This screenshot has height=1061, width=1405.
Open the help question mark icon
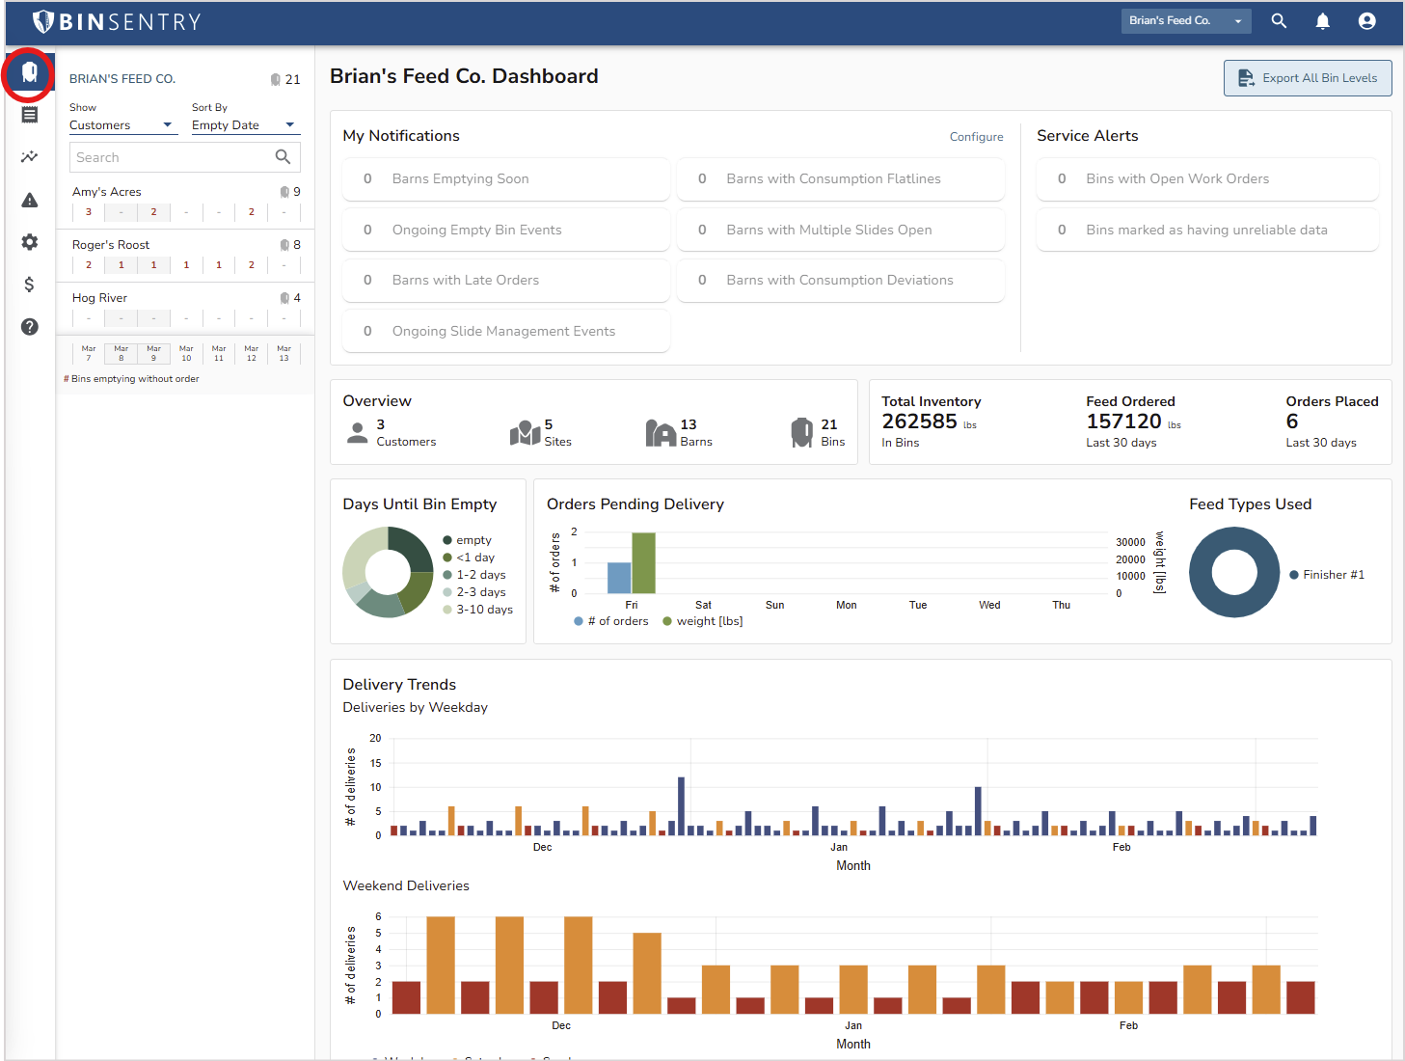pyautogui.click(x=29, y=327)
